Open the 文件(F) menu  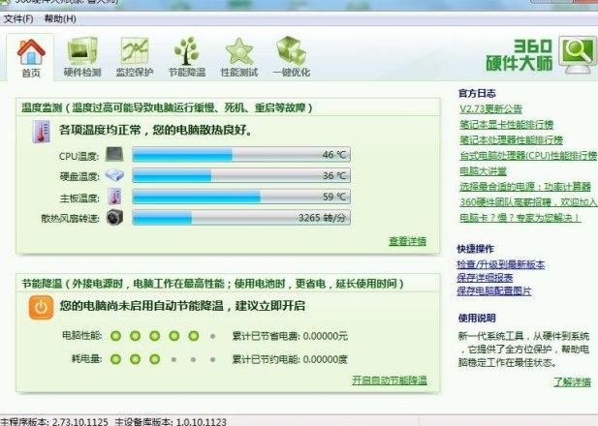18,18
